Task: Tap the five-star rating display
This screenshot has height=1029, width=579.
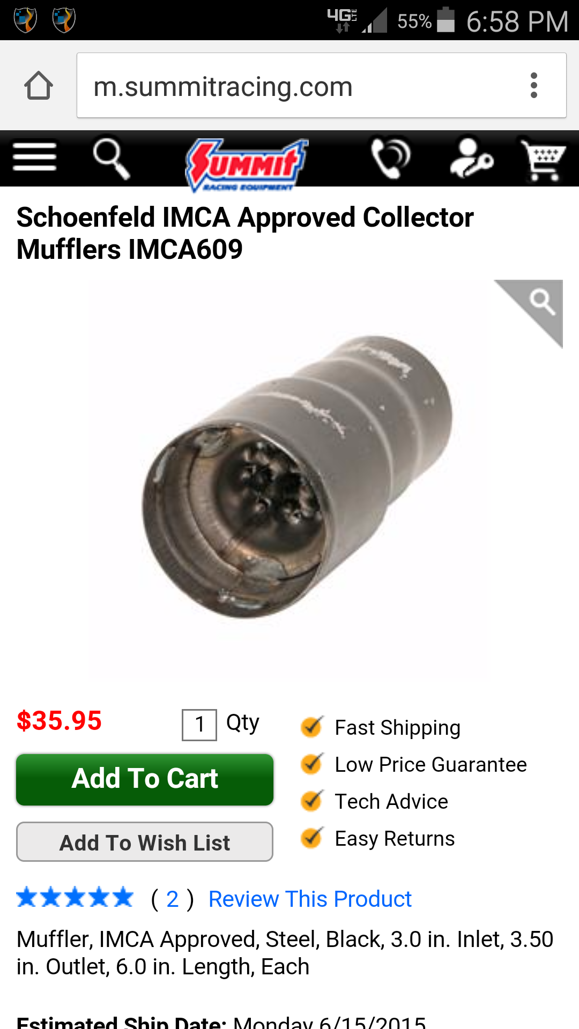Action: pos(75,897)
